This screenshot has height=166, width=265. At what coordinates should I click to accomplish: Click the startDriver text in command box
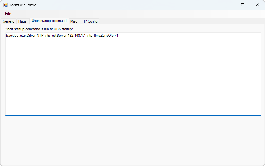coord(28,36)
